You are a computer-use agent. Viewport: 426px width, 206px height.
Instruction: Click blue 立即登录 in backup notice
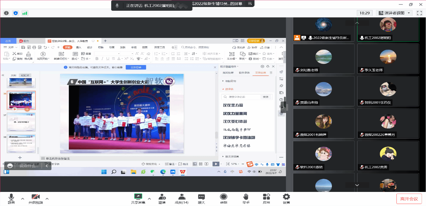(136, 67)
